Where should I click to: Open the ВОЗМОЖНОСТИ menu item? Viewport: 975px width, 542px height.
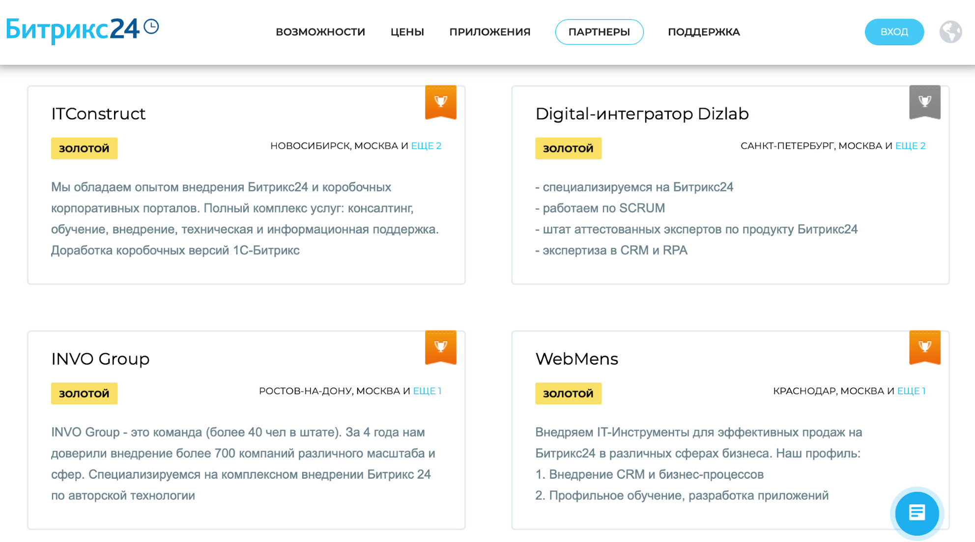coord(320,32)
